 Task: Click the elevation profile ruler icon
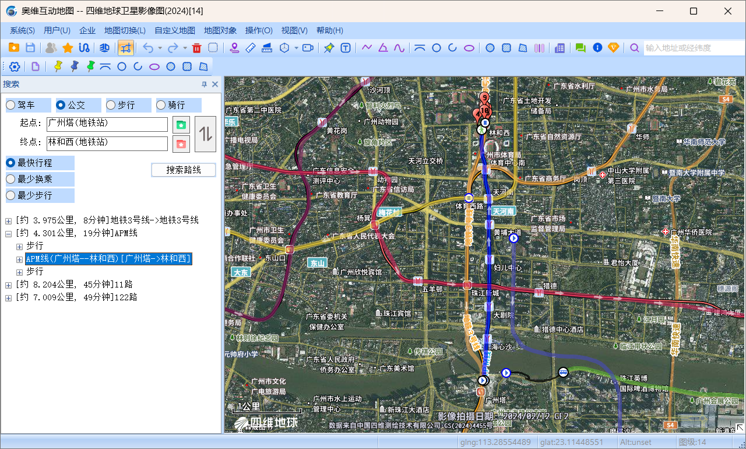click(267, 48)
